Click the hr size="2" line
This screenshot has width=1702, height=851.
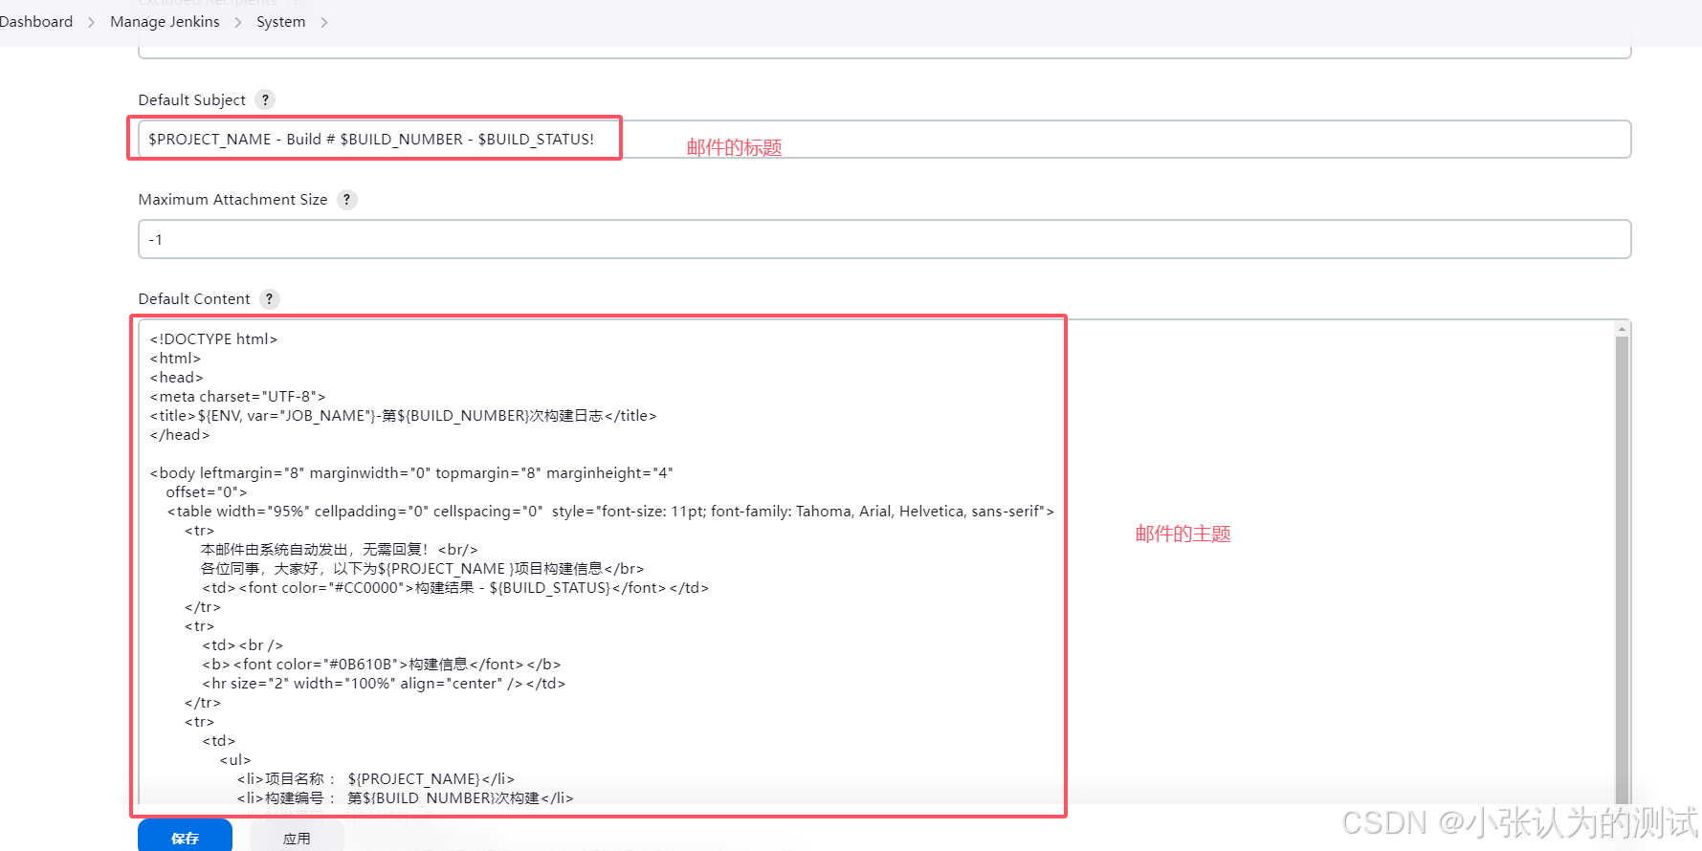tap(384, 683)
